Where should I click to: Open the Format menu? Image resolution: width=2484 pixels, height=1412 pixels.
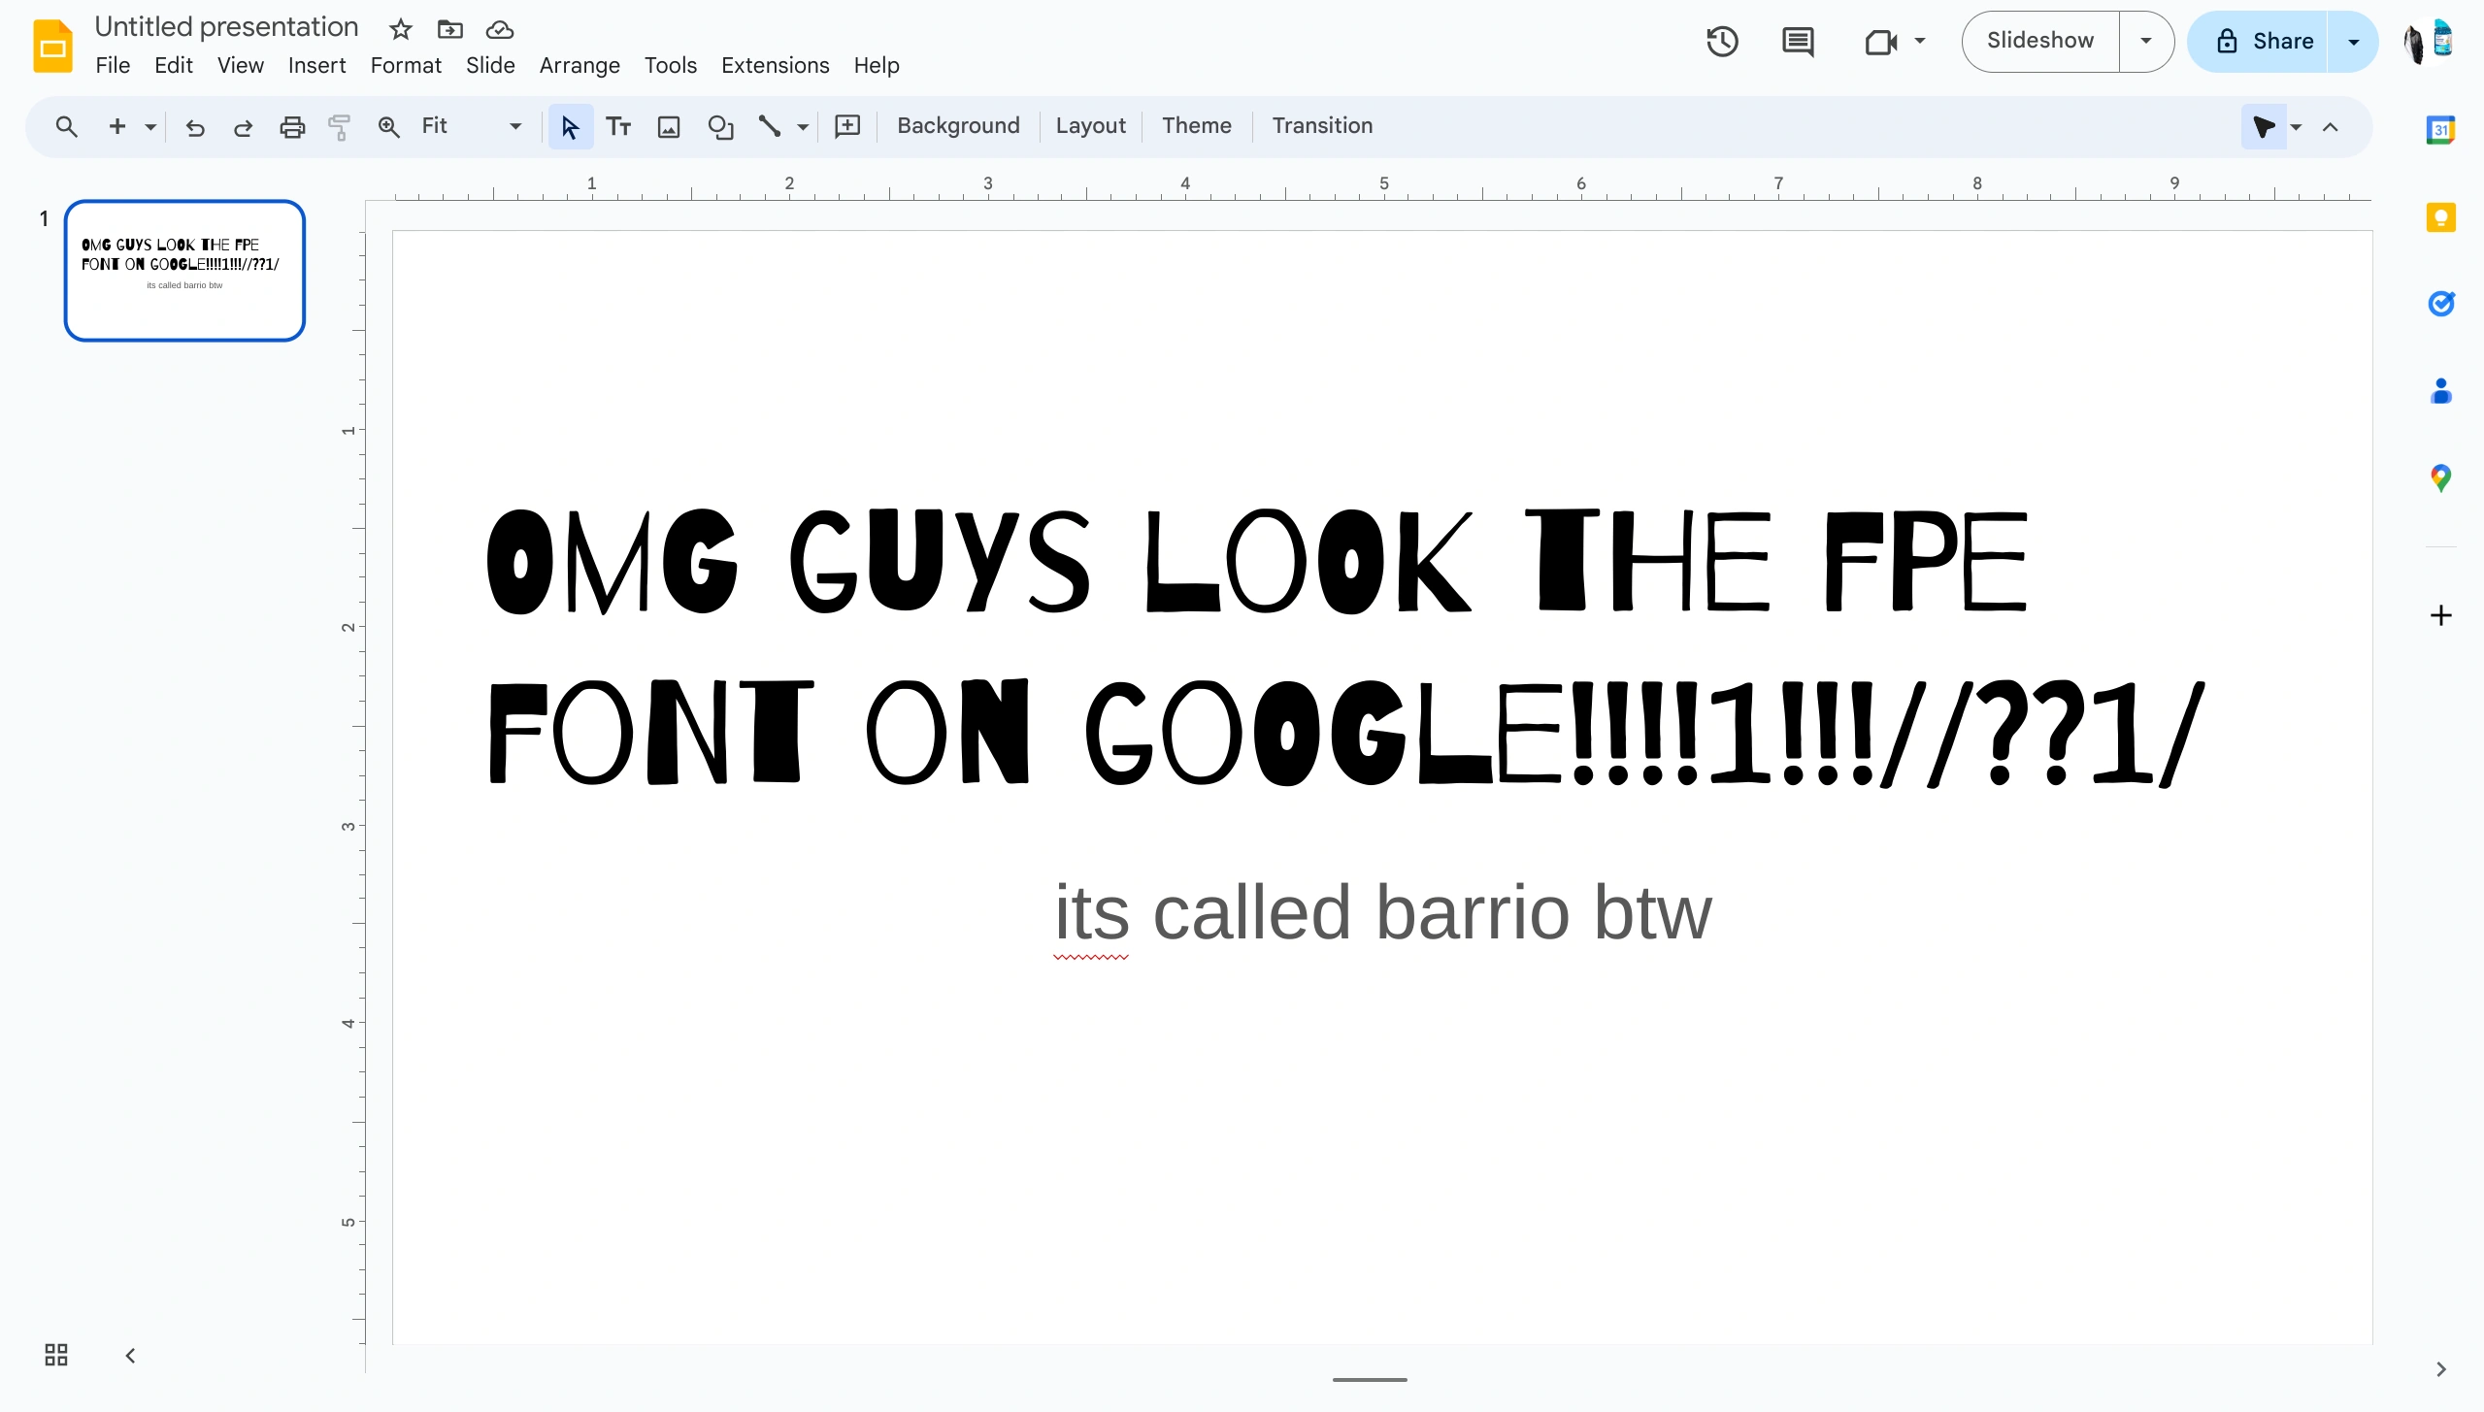click(x=405, y=65)
